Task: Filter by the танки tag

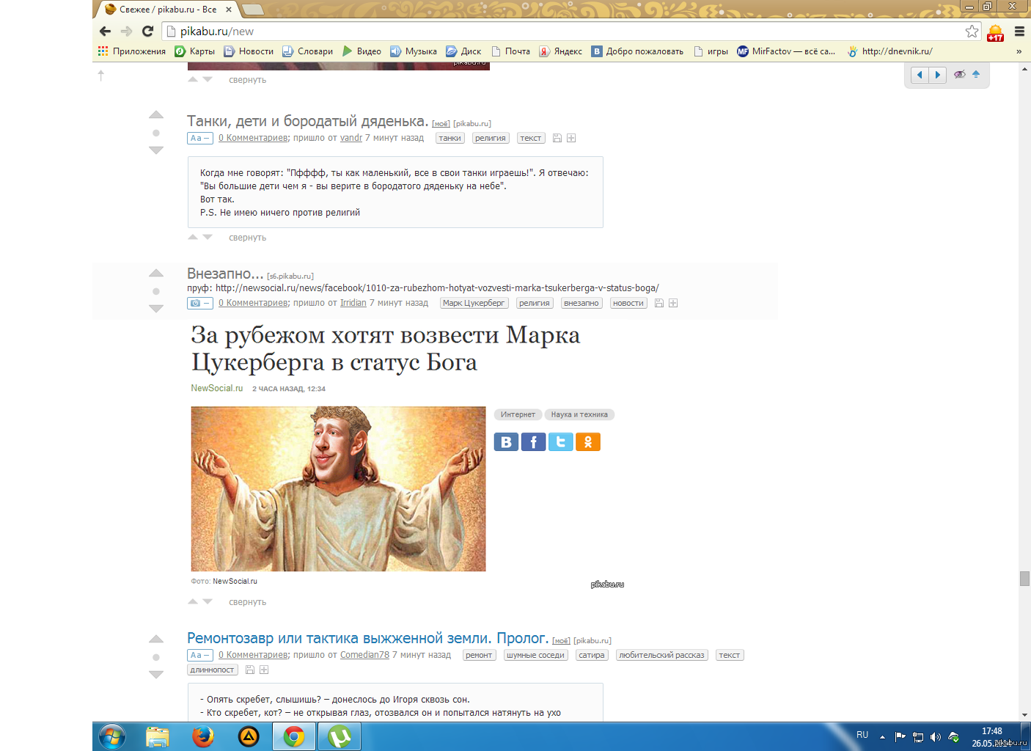Action: (450, 138)
